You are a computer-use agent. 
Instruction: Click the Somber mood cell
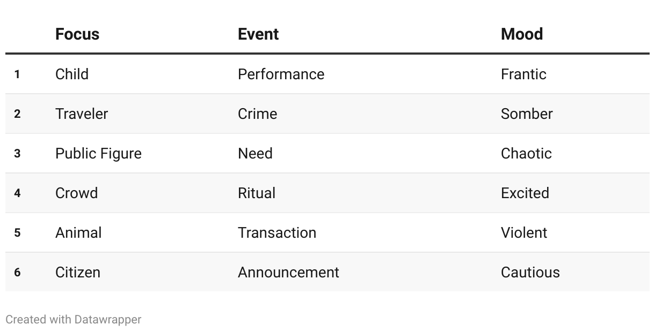(527, 114)
